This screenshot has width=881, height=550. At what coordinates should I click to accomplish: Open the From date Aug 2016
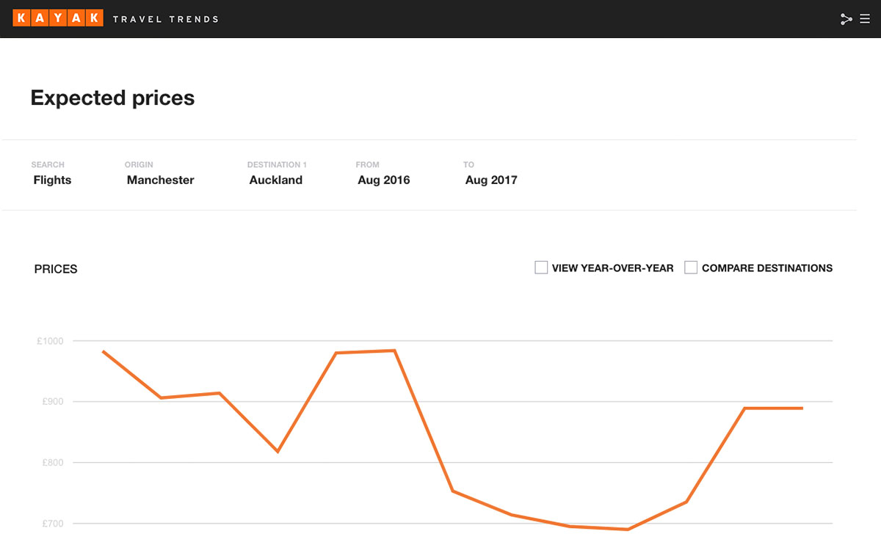click(384, 180)
